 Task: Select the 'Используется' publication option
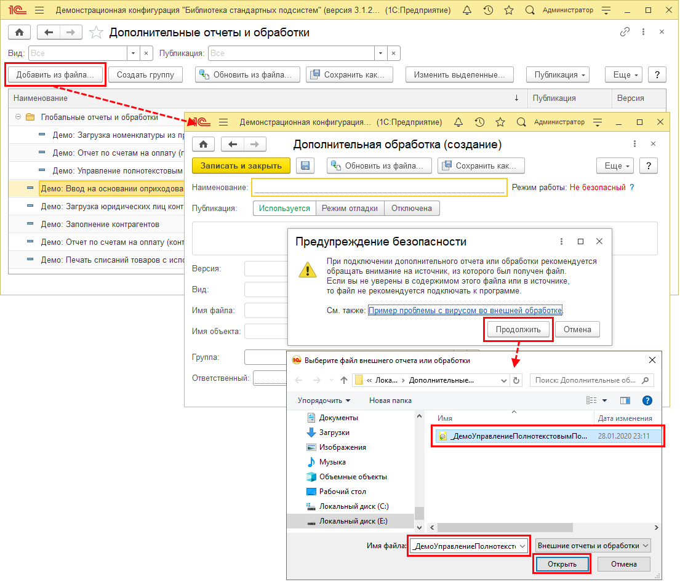coord(284,209)
